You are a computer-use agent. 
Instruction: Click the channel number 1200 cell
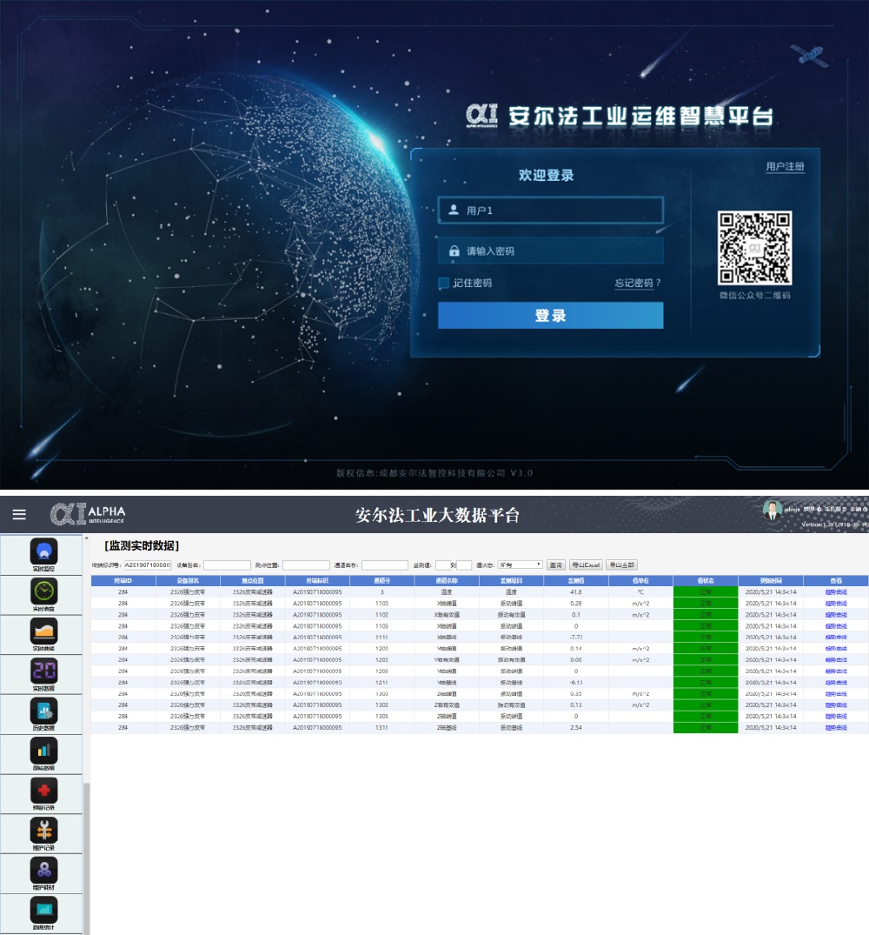tap(381, 649)
